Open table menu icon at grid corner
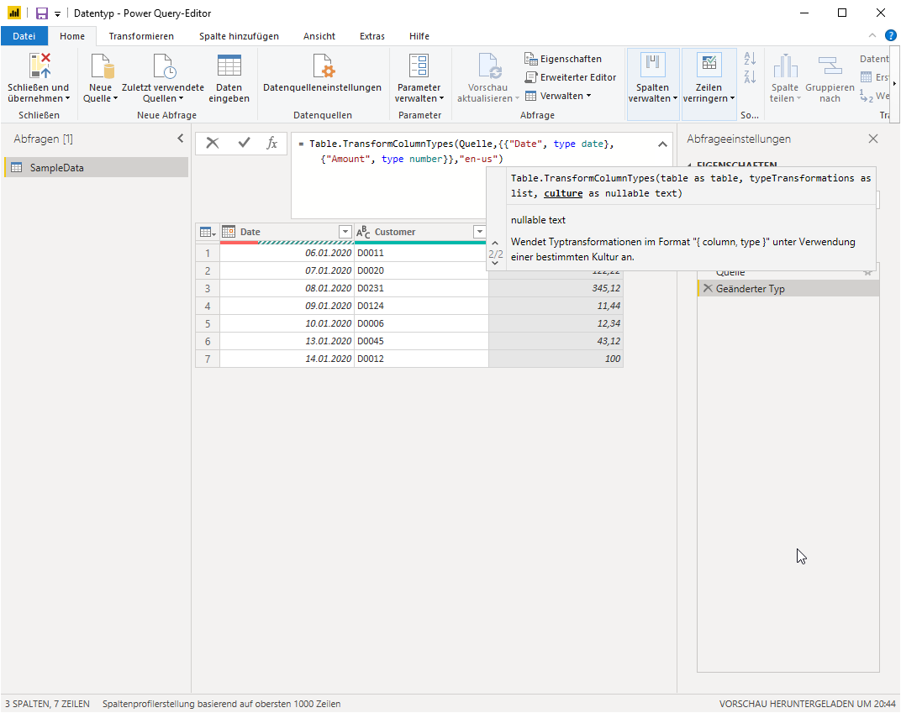This screenshot has width=901, height=713. tap(208, 232)
